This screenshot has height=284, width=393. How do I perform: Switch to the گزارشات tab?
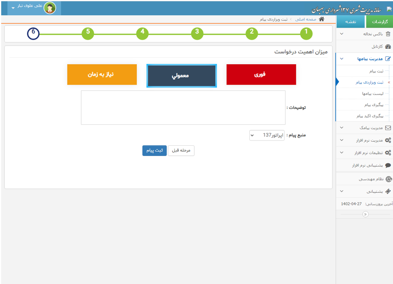coord(379,22)
